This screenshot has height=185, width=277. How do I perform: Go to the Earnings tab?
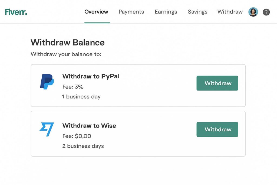166,12
